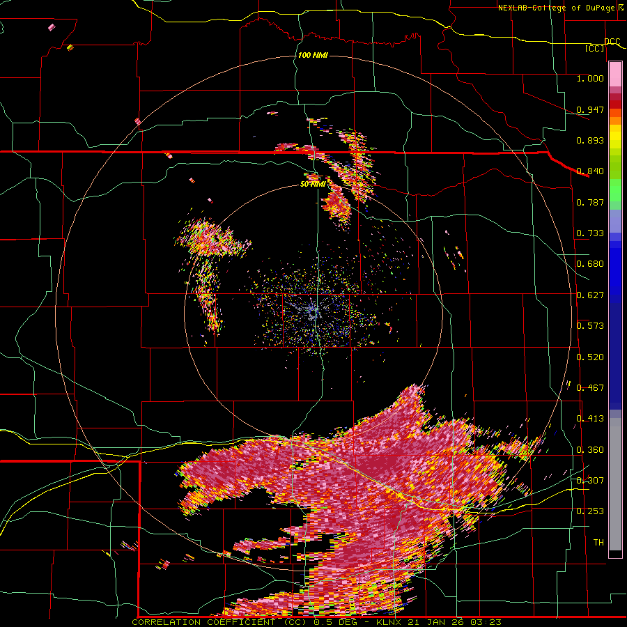Image resolution: width=627 pixels, height=627 pixels.
Task: Pick the 0.787 scale label
Action: [x=590, y=202]
